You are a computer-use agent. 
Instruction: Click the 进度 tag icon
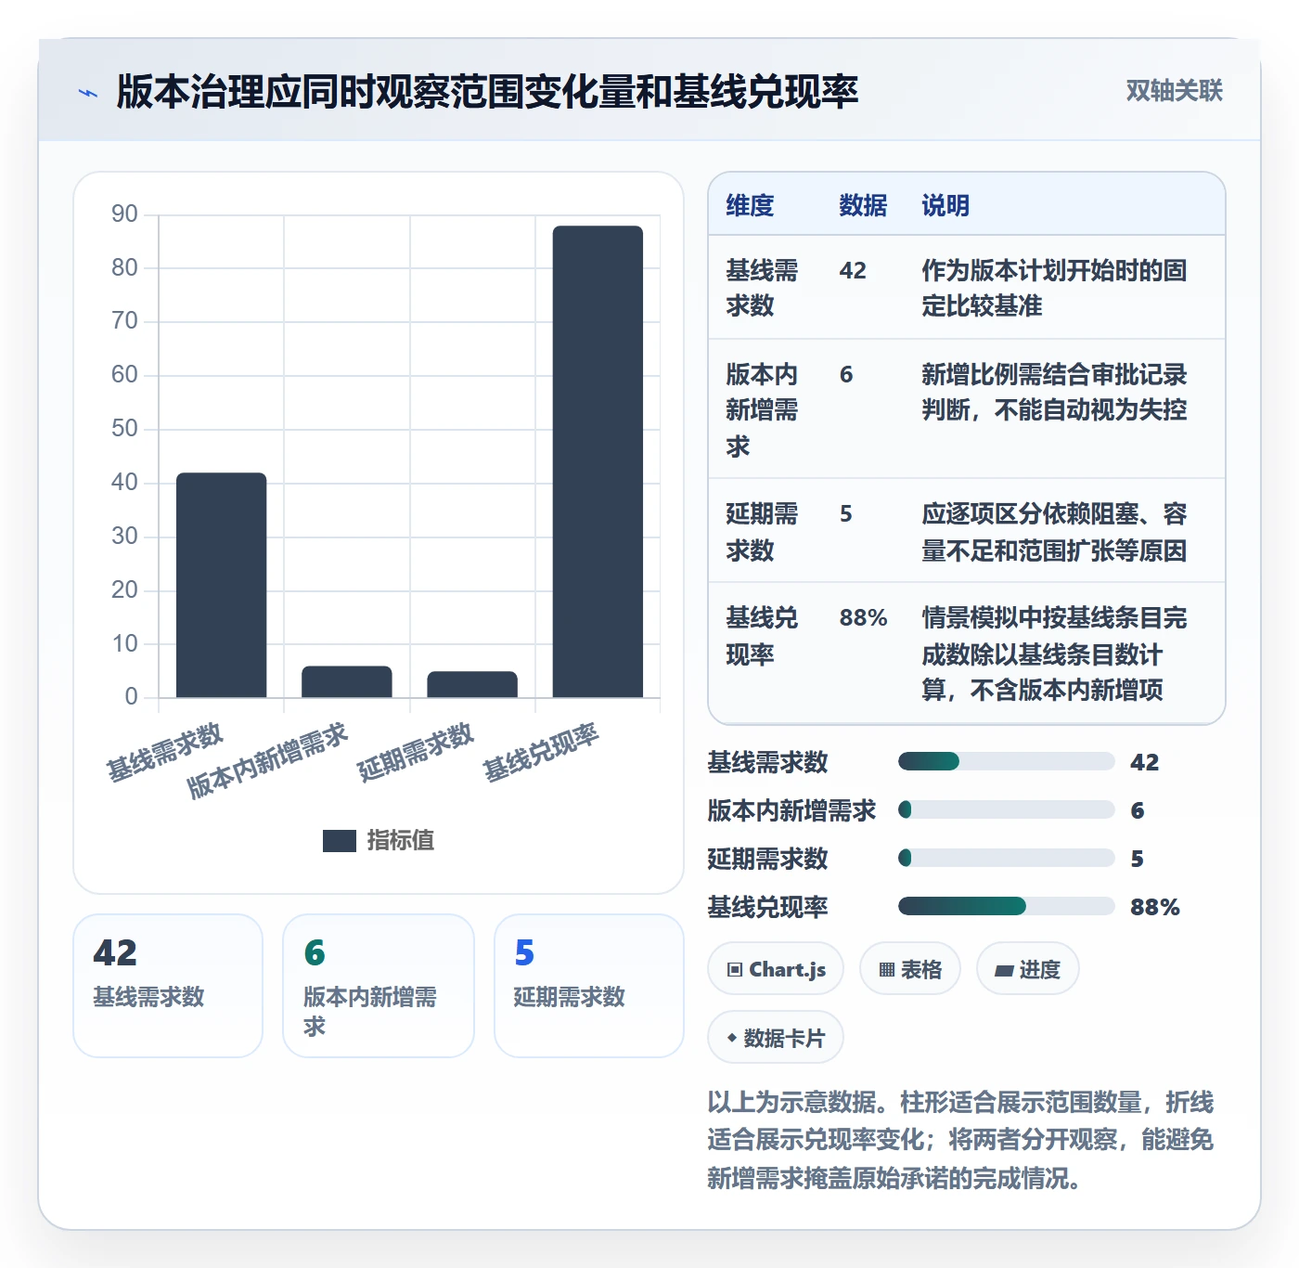pos(1004,971)
